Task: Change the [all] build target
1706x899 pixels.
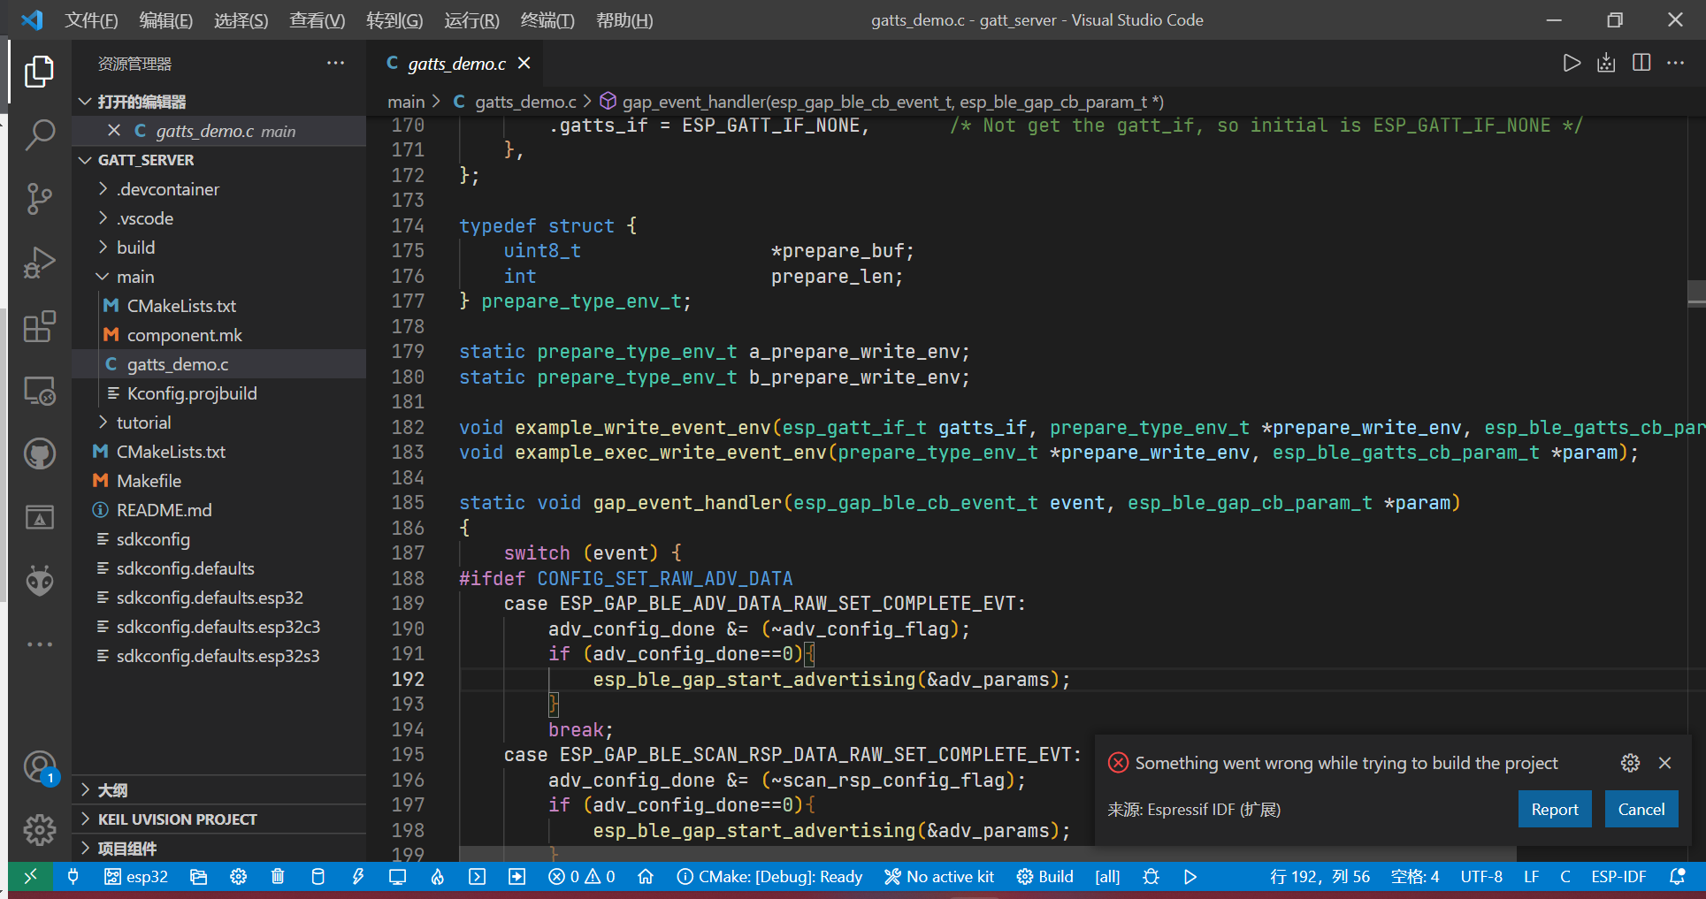Action: click(1107, 876)
